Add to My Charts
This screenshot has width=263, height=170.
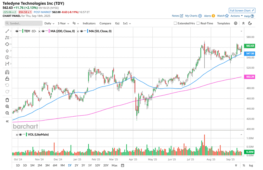(x=193, y=16)
